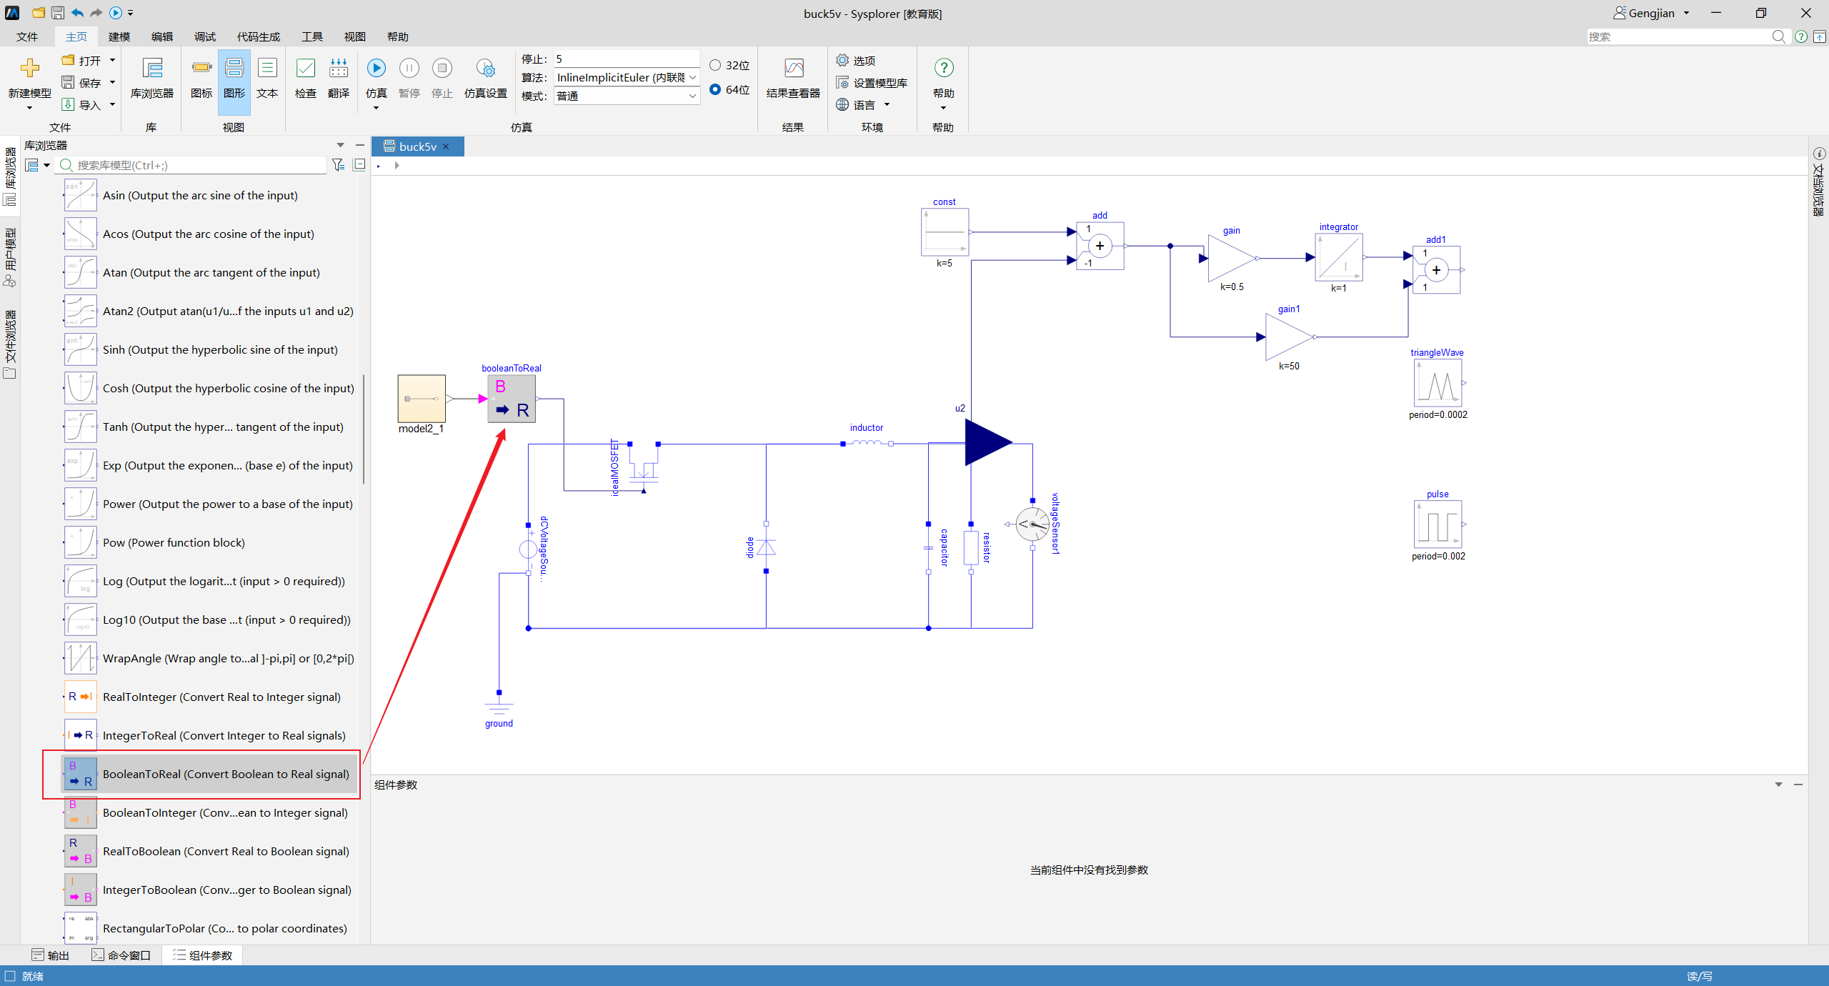Click the Save (保存) ribbon button

(x=81, y=83)
